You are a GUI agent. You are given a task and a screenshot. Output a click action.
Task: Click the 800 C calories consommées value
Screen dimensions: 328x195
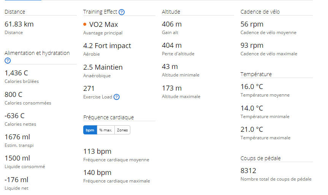click(x=13, y=95)
